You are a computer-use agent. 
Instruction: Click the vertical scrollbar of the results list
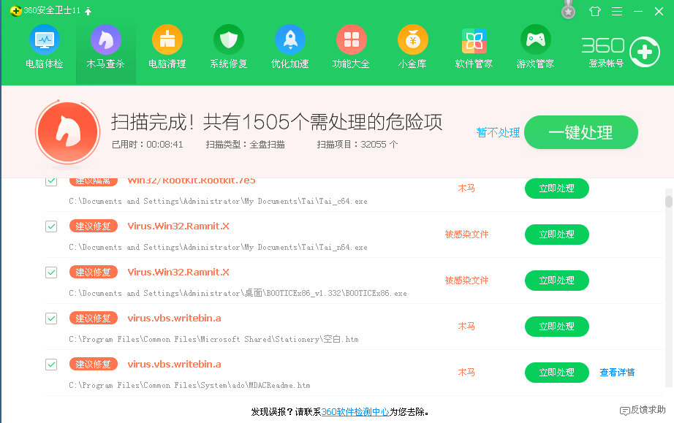[x=668, y=201]
